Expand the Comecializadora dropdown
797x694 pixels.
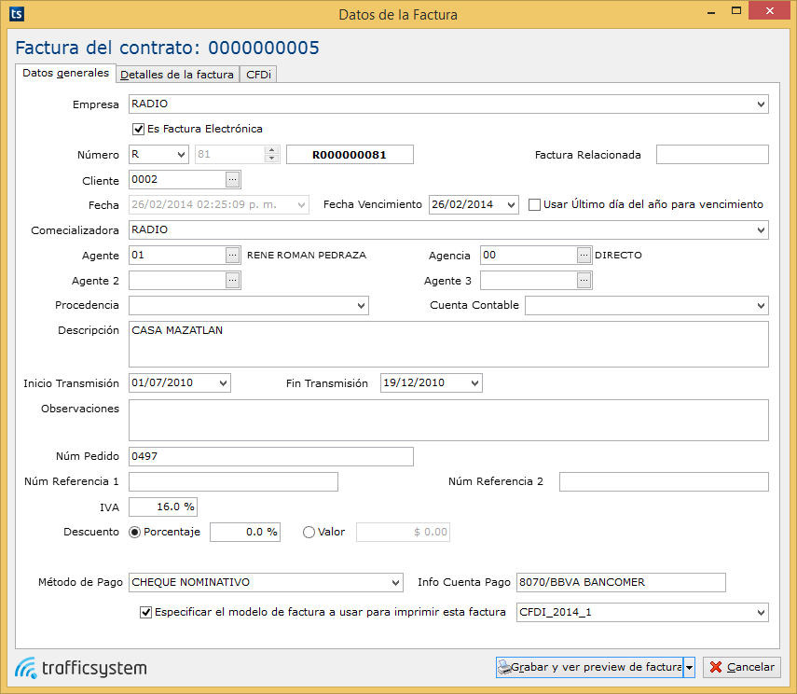(761, 230)
